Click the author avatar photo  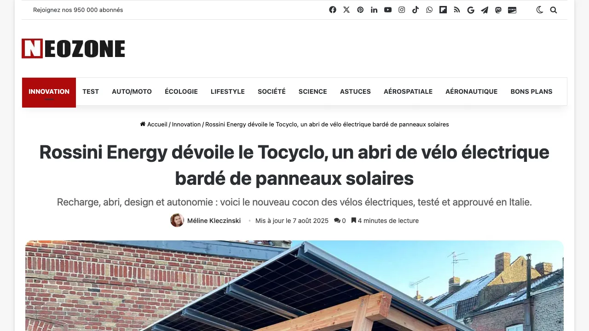177,220
